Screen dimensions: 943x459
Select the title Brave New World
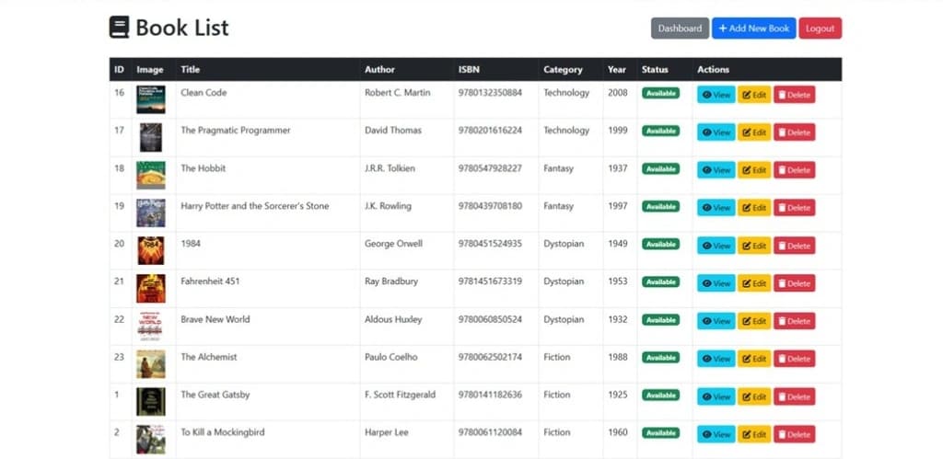[x=215, y=319]
